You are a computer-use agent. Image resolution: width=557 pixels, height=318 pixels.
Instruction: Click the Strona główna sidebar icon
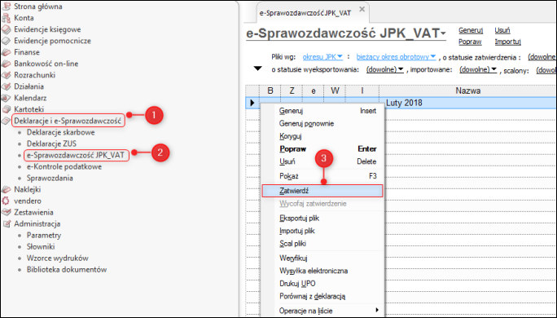point(6,7)
